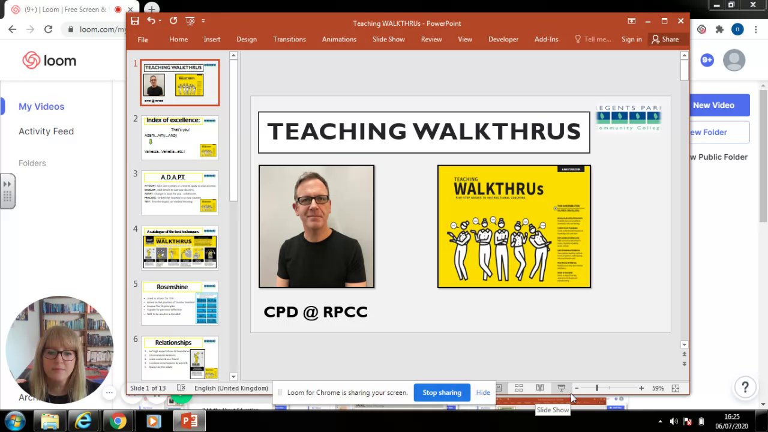768x432 pixels.
Task: Click English (United Kingdom) language indicator
Action: pos(231,388)
